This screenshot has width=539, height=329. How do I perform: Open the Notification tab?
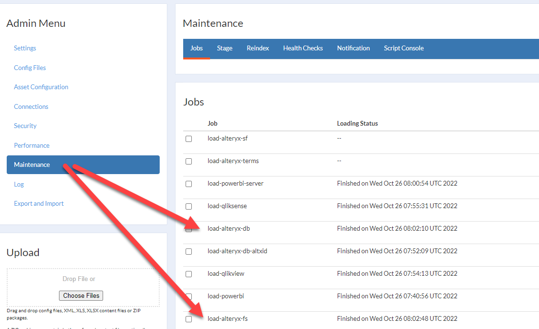(x=353, y=48)
